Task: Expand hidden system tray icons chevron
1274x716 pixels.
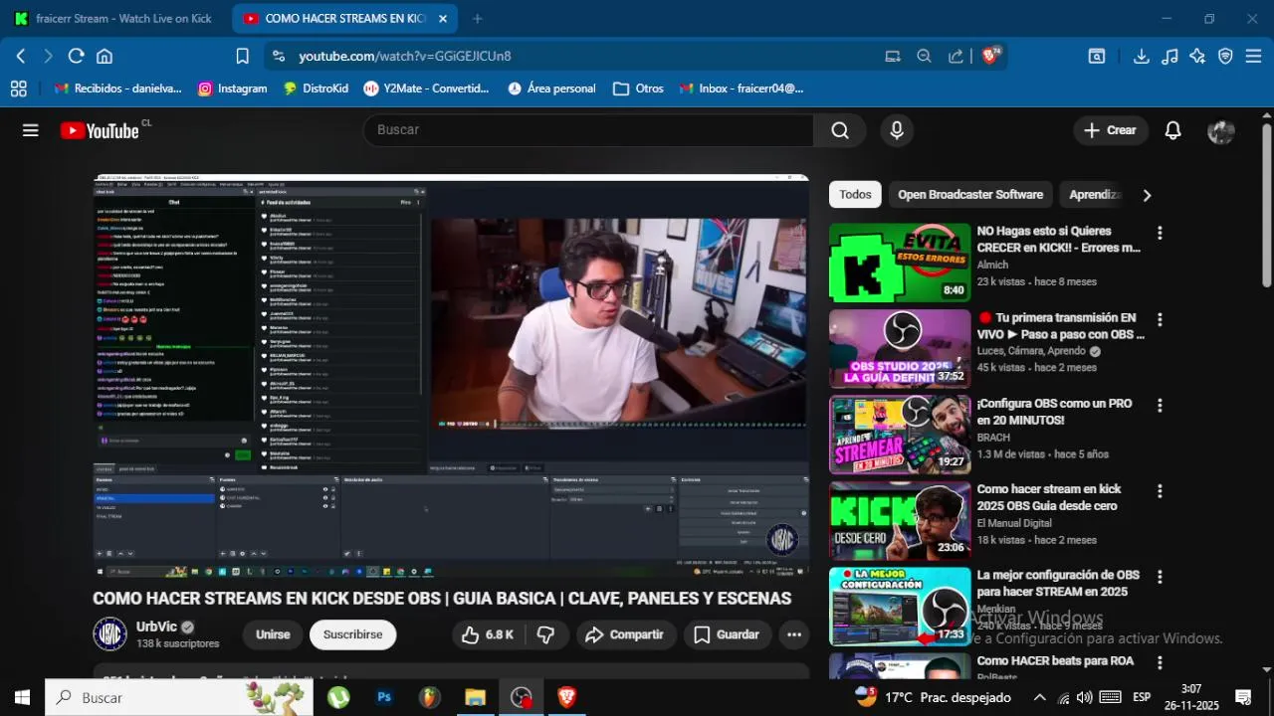Action: [x=1039, y=698]
